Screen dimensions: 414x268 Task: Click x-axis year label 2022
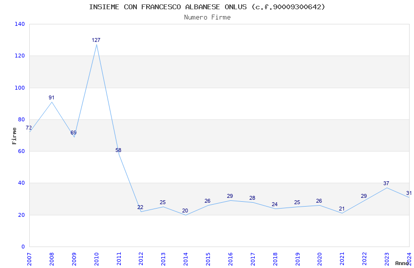point(365,259)
